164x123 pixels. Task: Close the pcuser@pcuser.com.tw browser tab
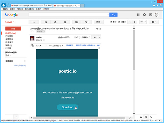point(79,6)
